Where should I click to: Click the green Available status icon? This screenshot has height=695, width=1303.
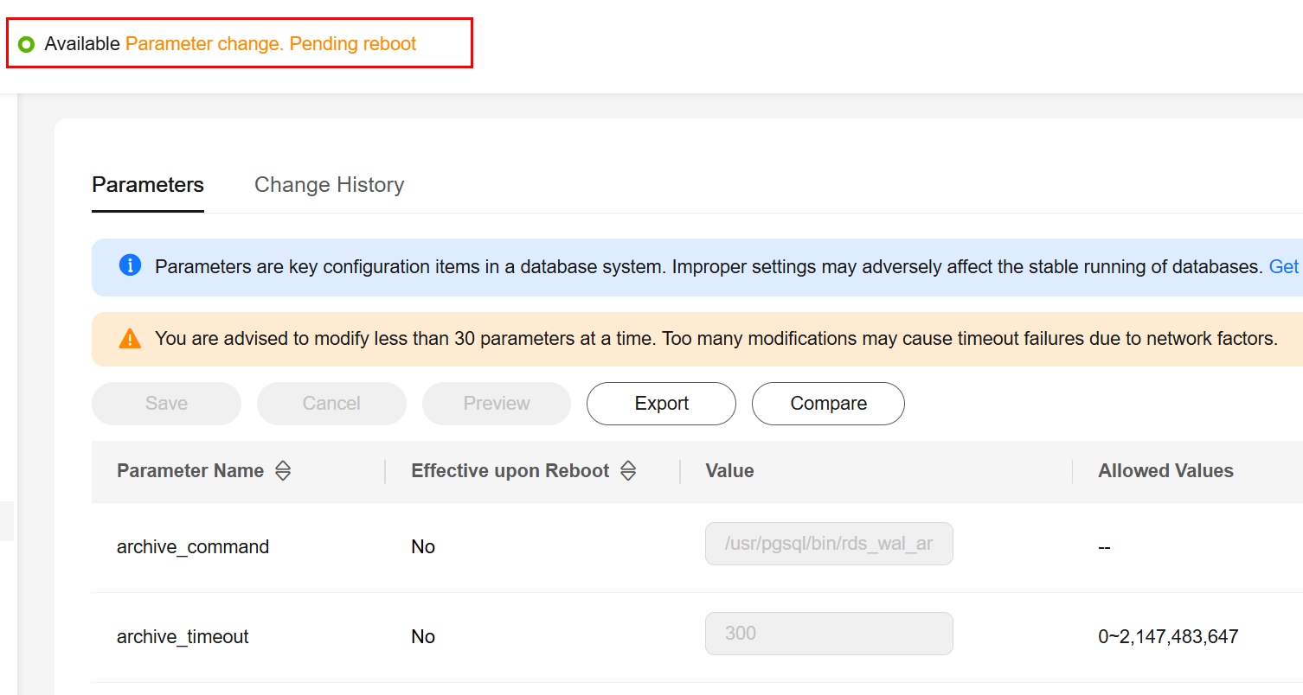[27, 44]
